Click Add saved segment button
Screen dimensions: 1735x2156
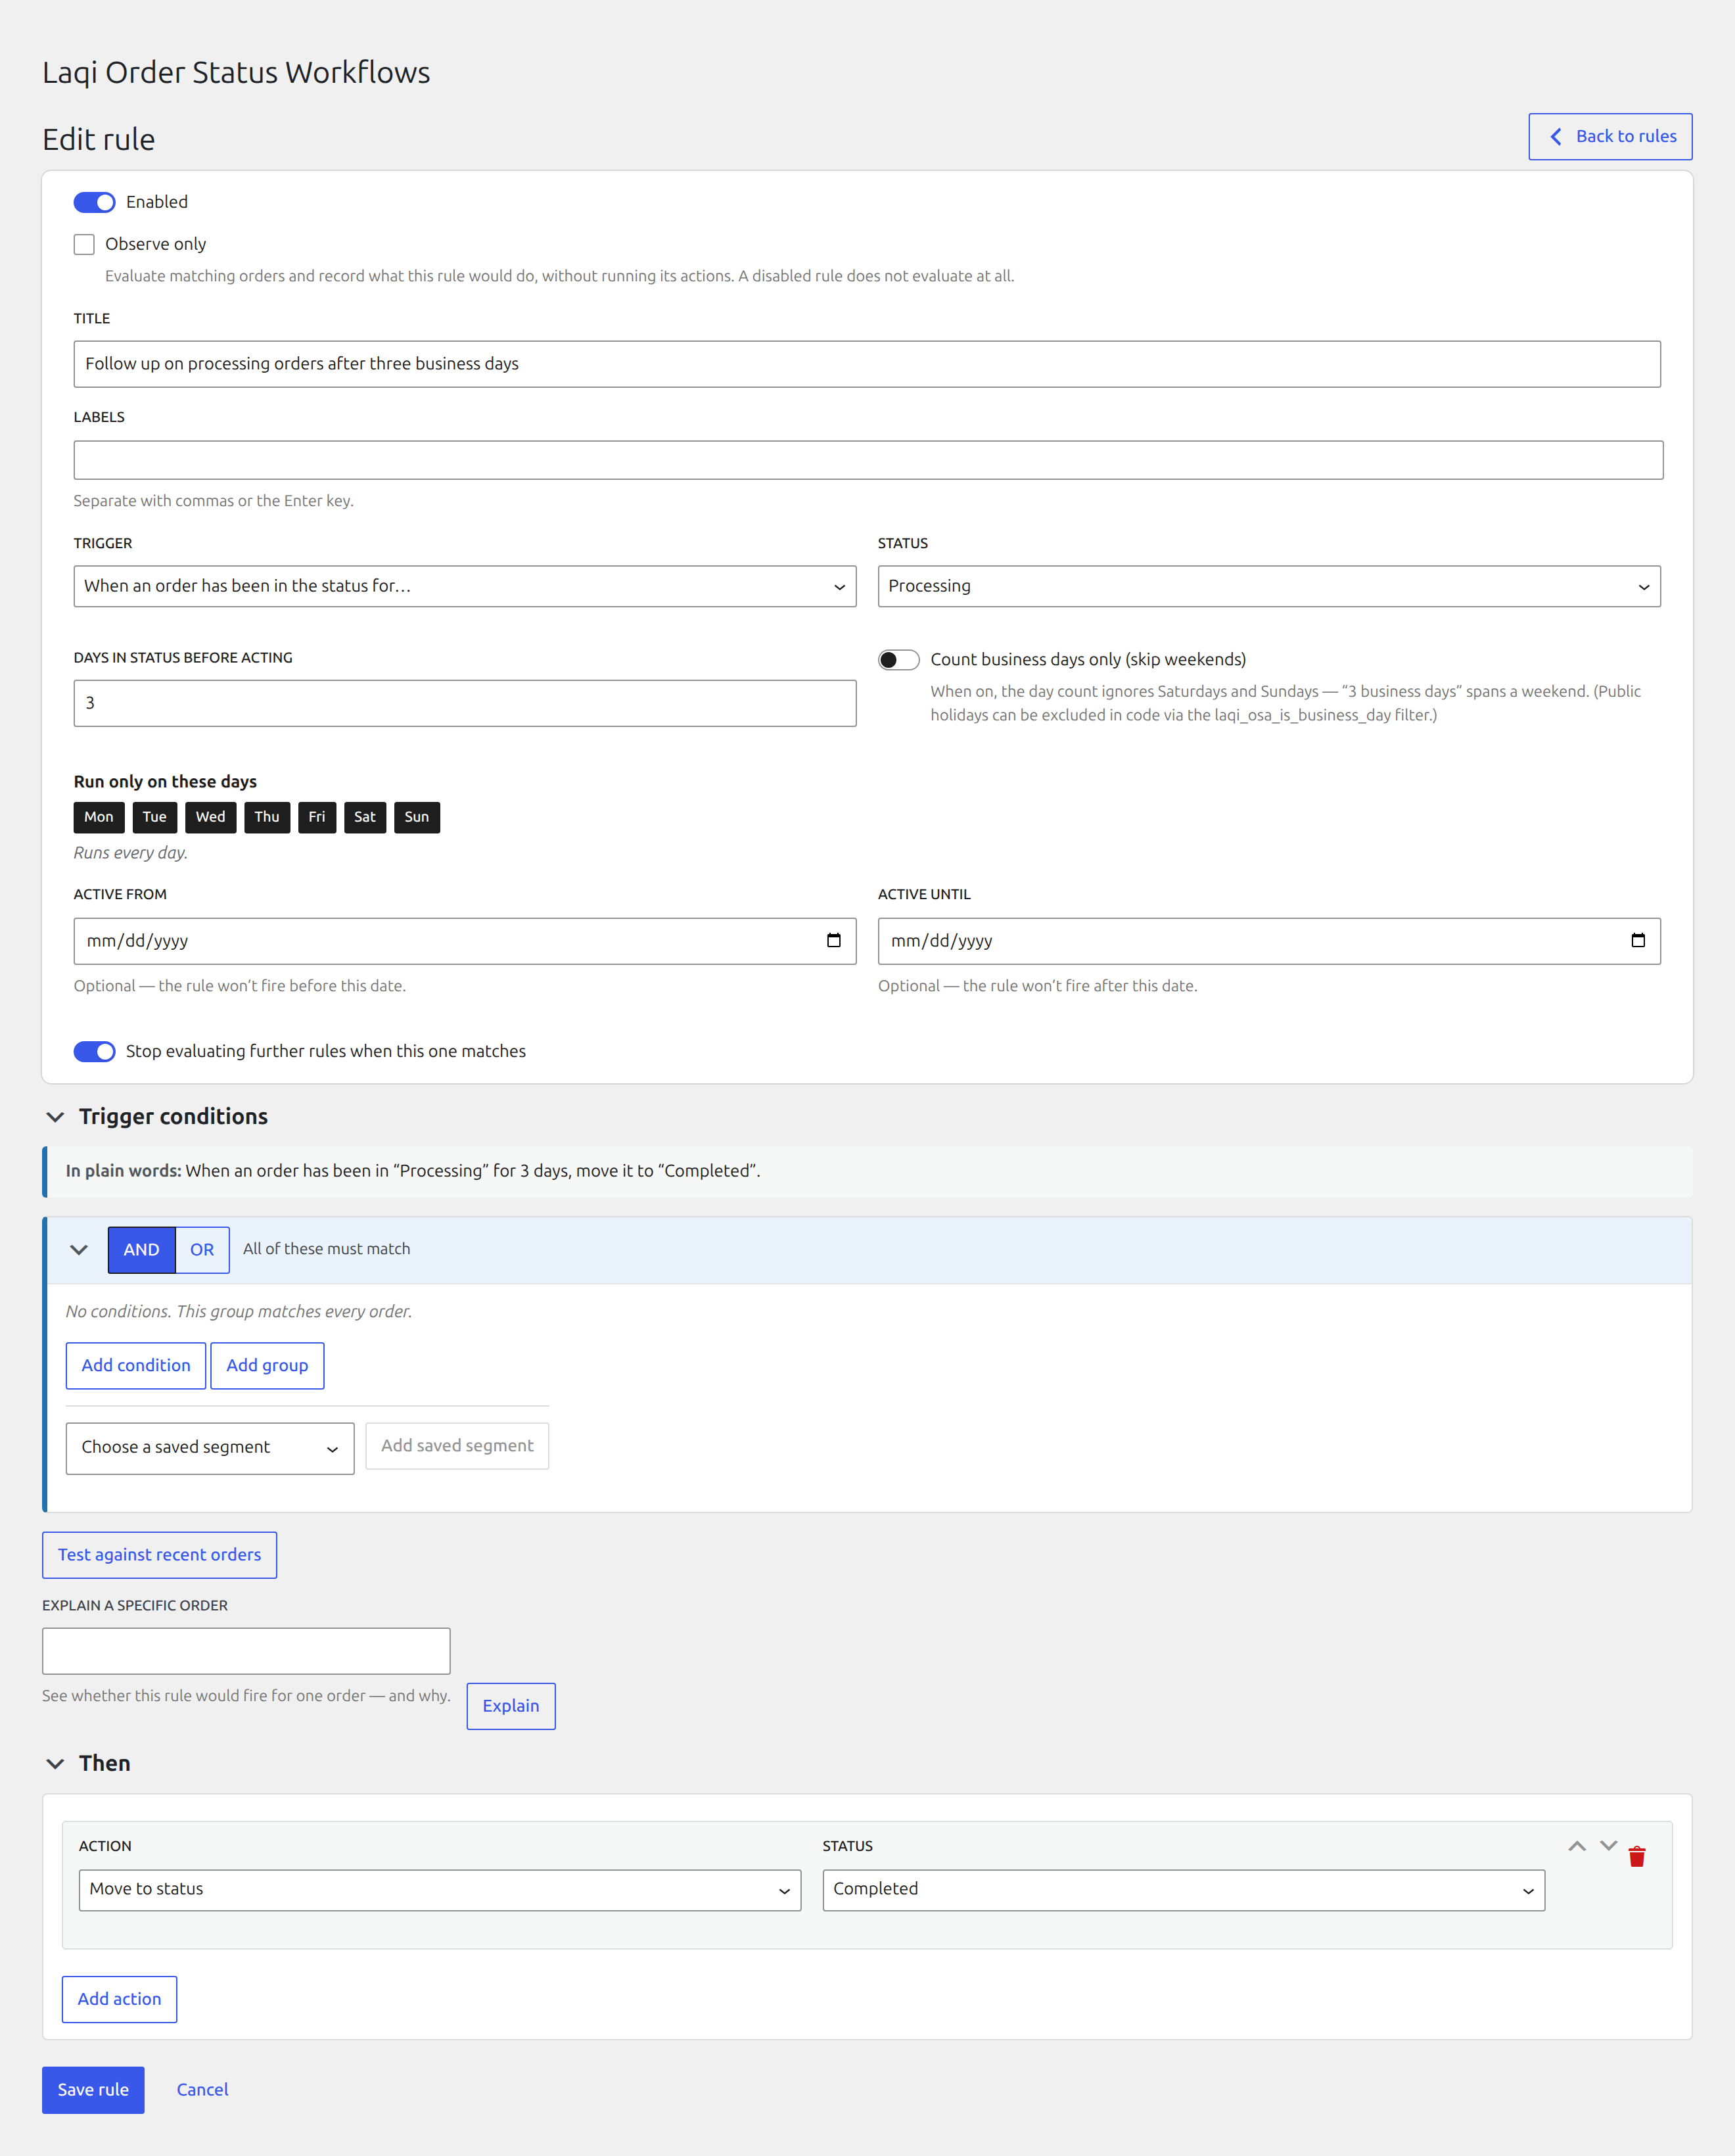pyautogui.click(x=457, y=1447)
